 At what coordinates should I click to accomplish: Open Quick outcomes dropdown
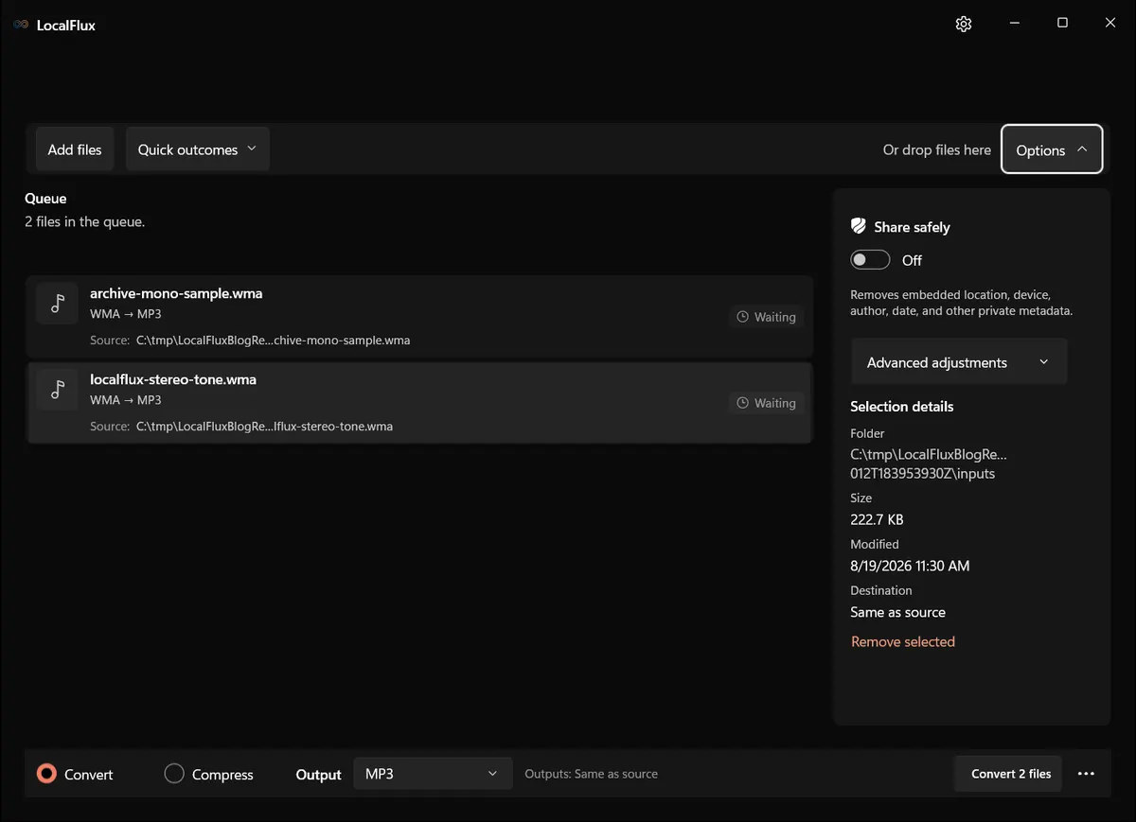coord(197,149)
